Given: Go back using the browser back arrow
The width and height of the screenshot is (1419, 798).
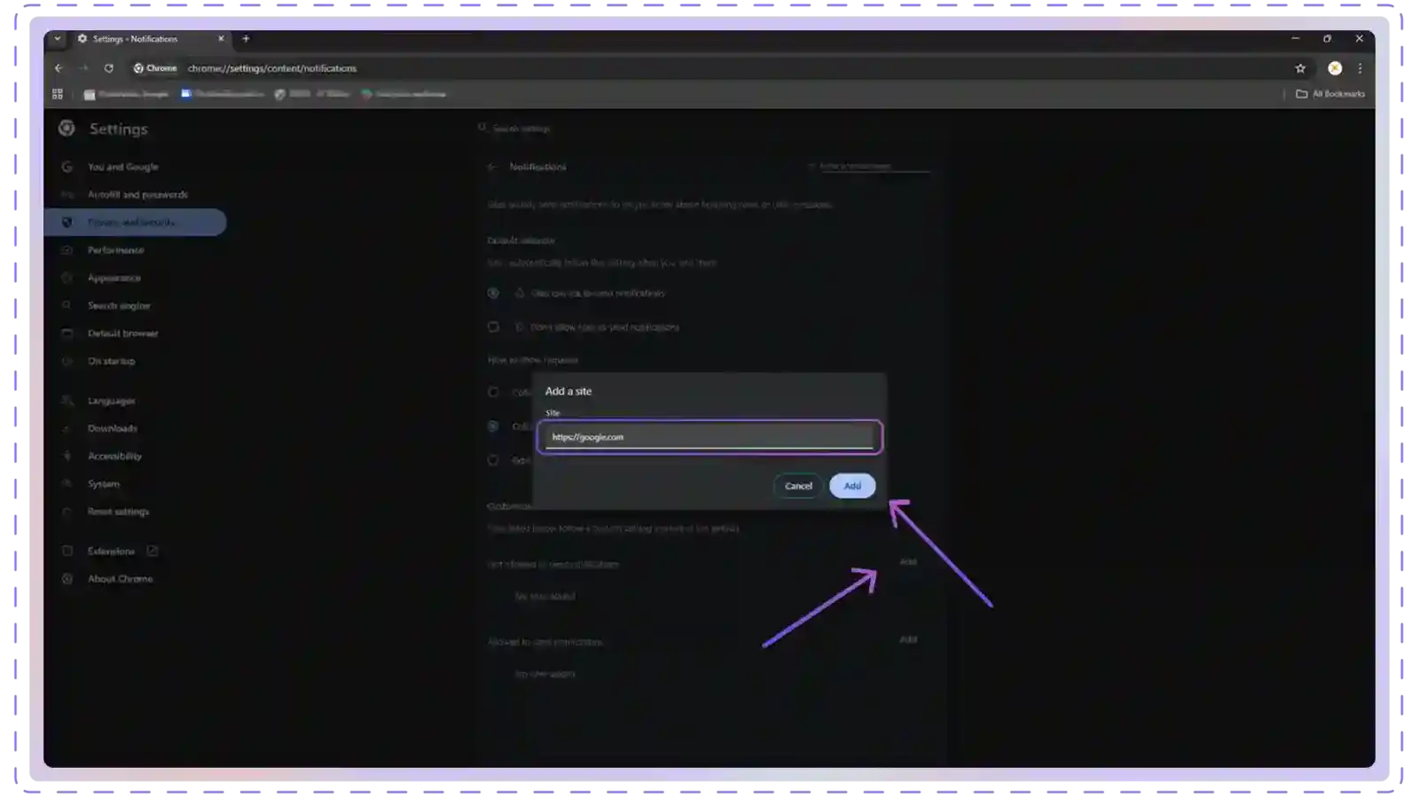Looking at the screenshot, I should point(59,68).
